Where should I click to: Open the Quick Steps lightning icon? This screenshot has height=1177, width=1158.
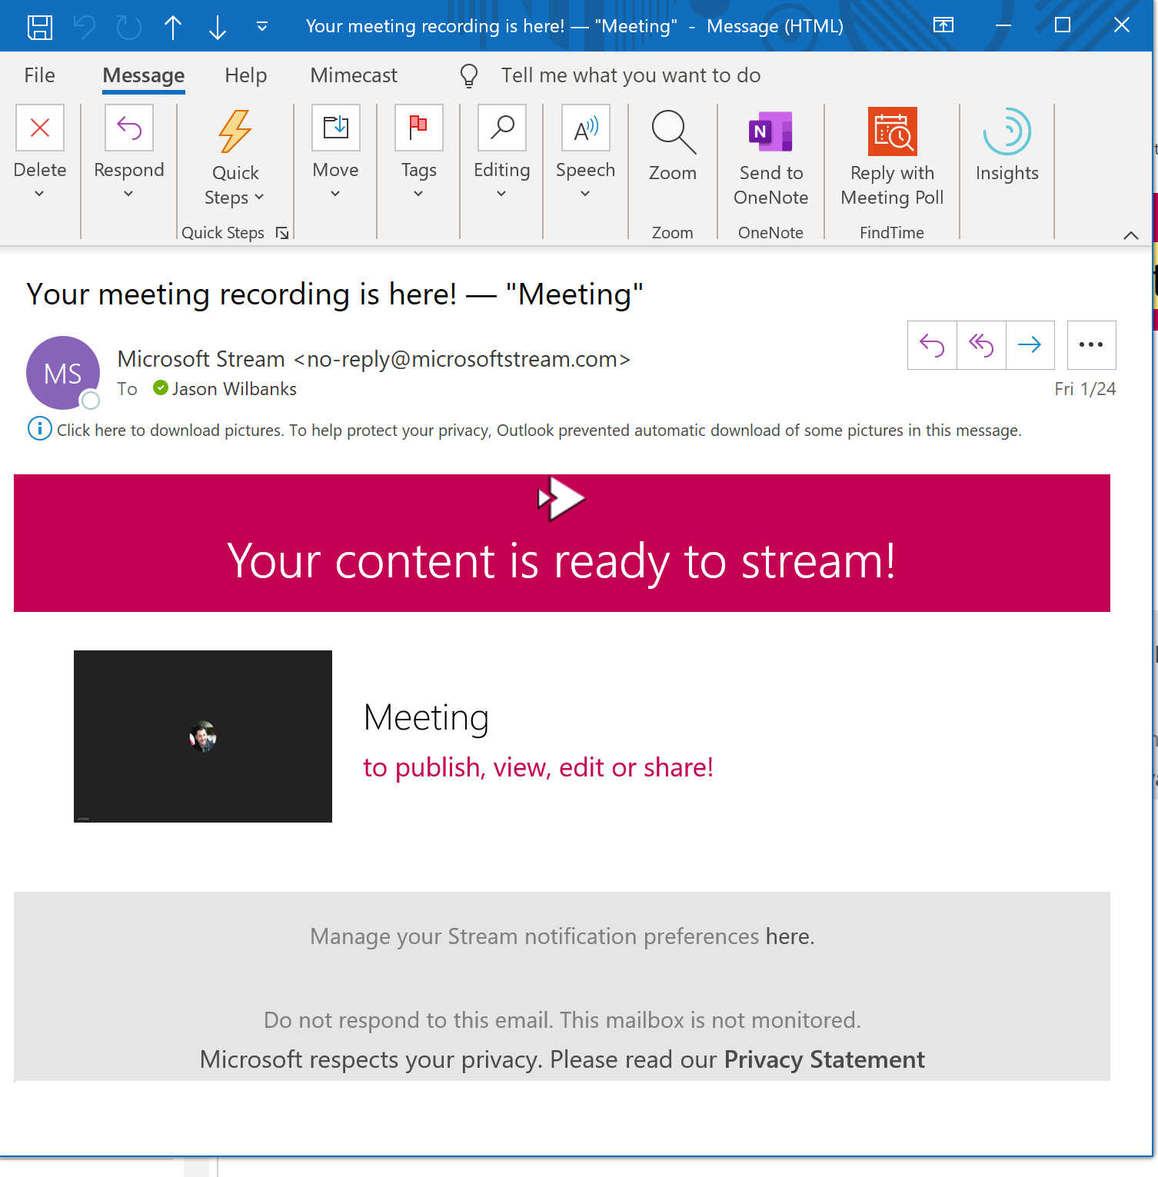coord(235,131)
